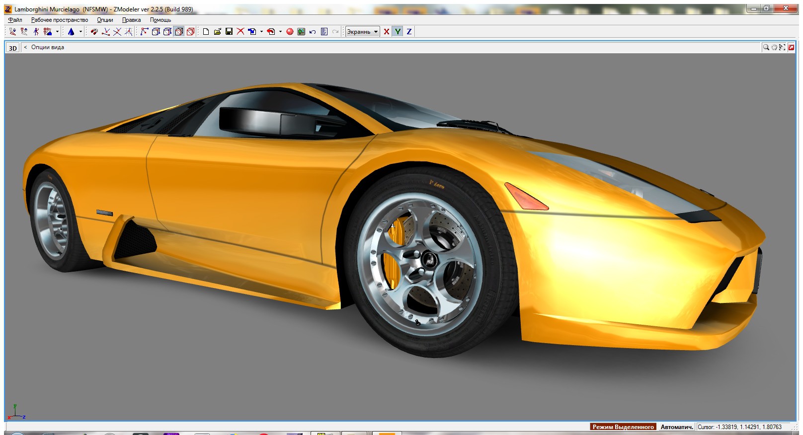The width and height of the screenshot is (803, 435).
Task: Toggle the red X axis lock
Action: (386, 31)
